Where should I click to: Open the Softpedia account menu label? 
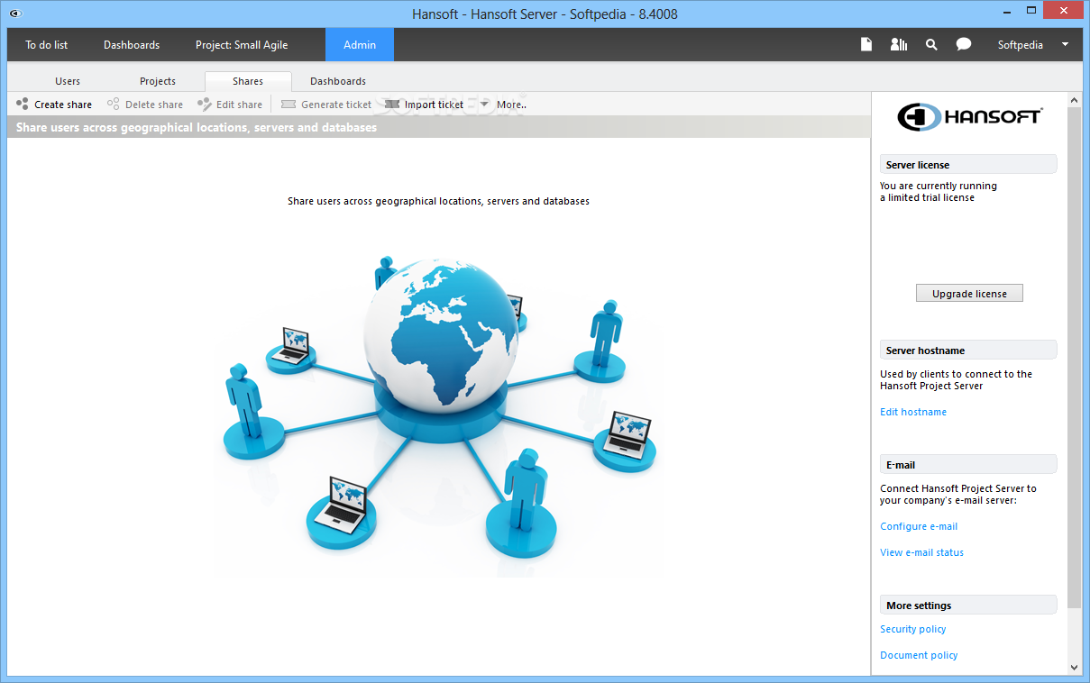tap(1020, 44)
